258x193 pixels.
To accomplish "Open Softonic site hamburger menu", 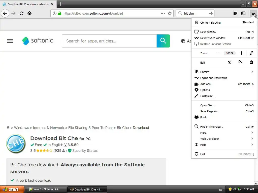I will point(10,41).
